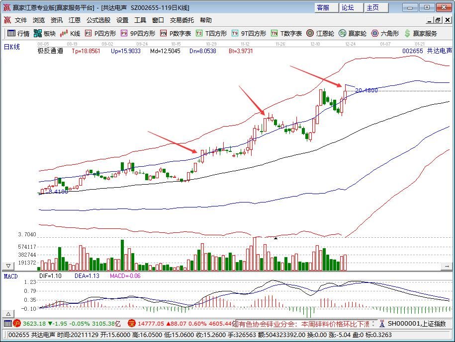
Task: Click the 3623.18 Shanghai index value
Action: [x=34, y=324]
